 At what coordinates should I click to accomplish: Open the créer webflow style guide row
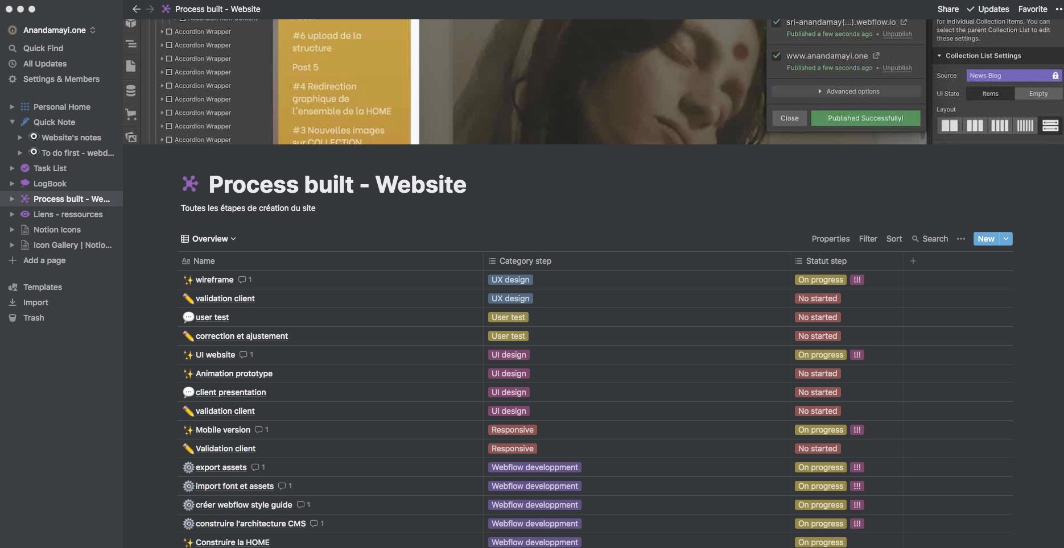coord(244,505)
